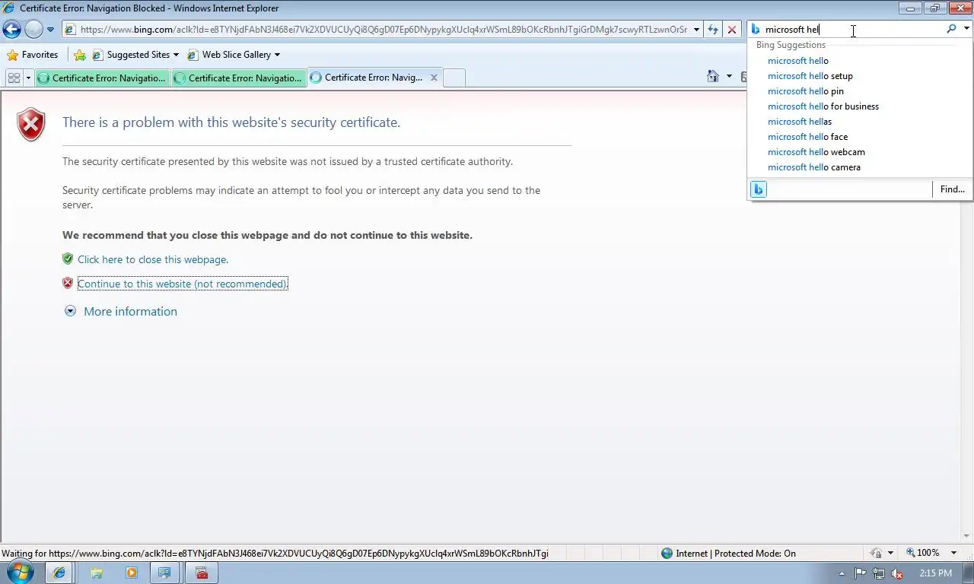This screenshot has width=974, height=584.
Task: Expand the Home button dropdown arrow
Action: 729,76
